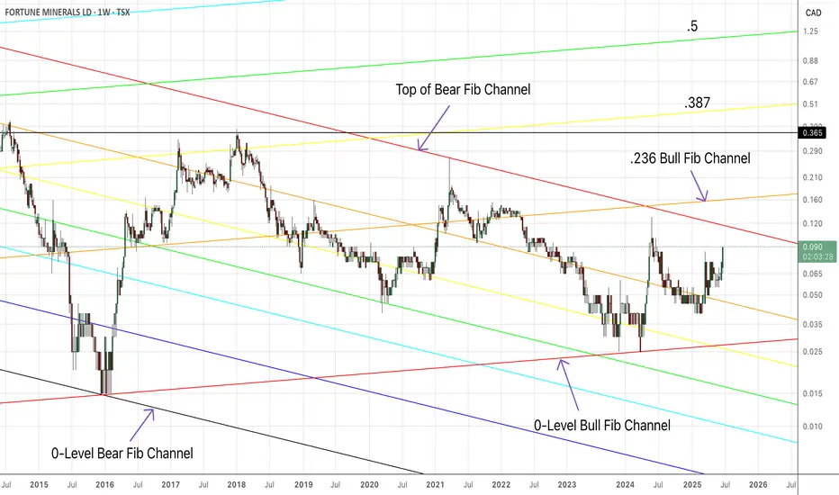Click the 0.290 price axis label
839x495 pixels.
coord(812,151)
